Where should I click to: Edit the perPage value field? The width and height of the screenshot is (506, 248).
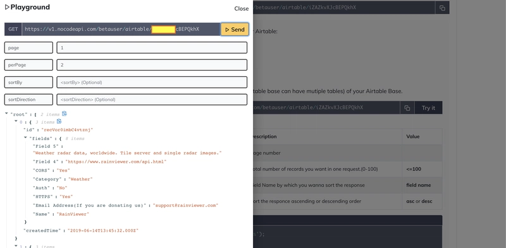[152, 65]
